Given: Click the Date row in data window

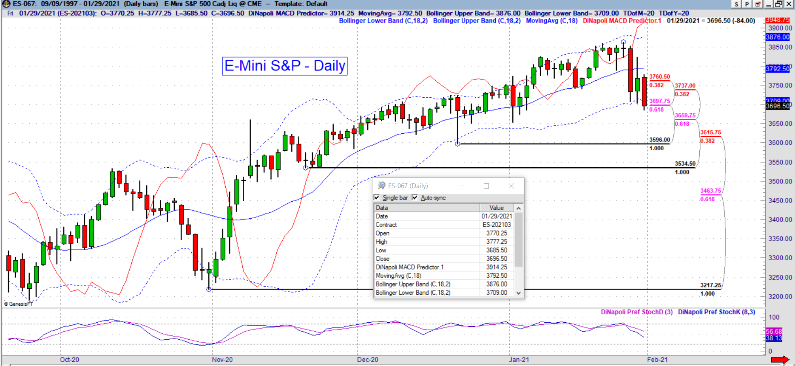Looking at the screenshot, I should click(x=444, y=216).
